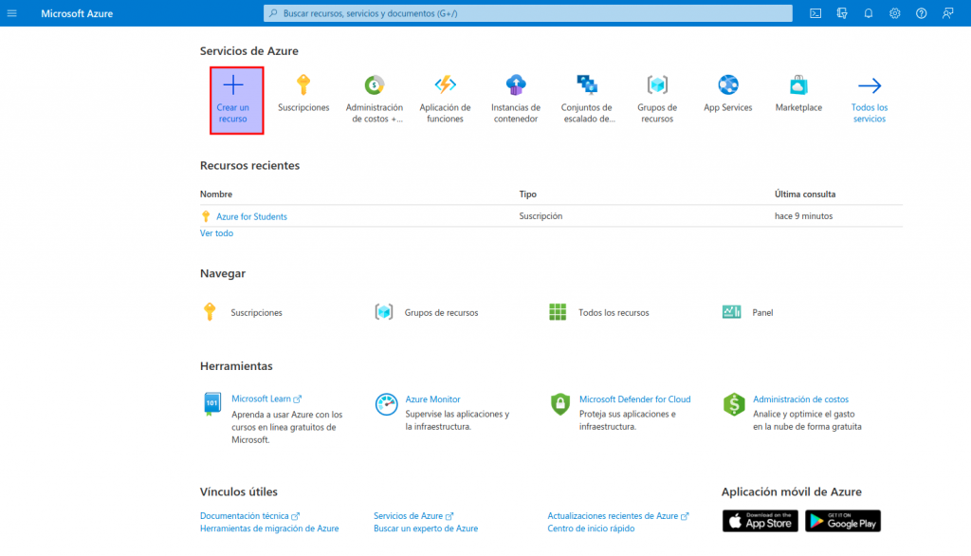Open the Directories and subscriptions filter icon

click(842, 13)
